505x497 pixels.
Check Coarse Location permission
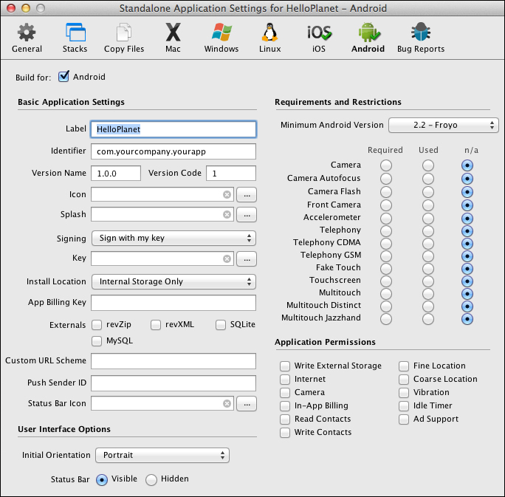click(x=404, y=380)
